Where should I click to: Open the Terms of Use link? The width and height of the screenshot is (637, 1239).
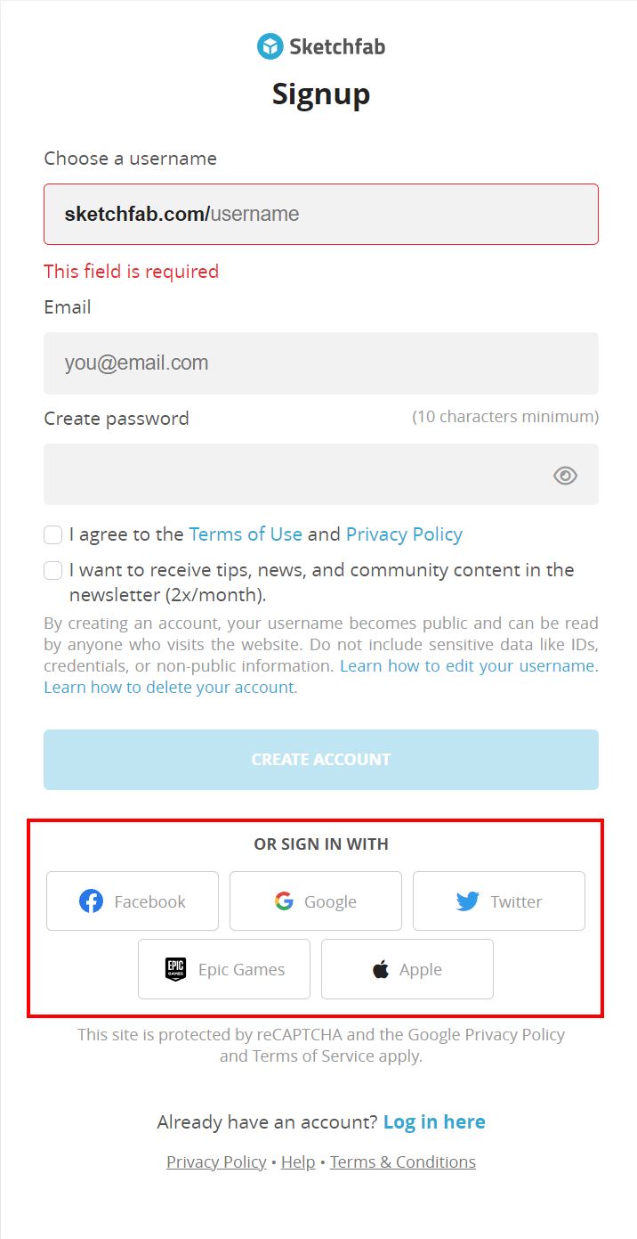point(246,534)
